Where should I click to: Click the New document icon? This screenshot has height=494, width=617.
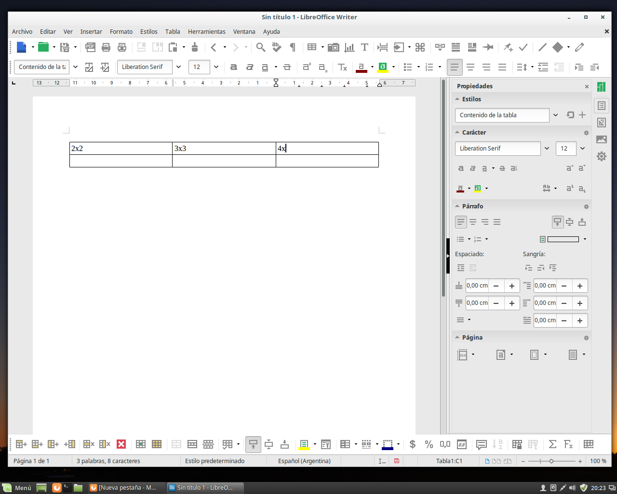coord(22,47)
